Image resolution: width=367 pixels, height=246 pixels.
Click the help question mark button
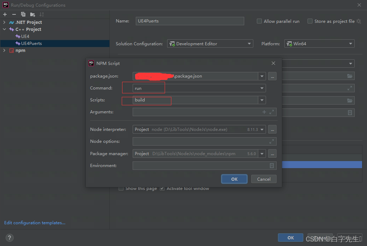(10, 238)
